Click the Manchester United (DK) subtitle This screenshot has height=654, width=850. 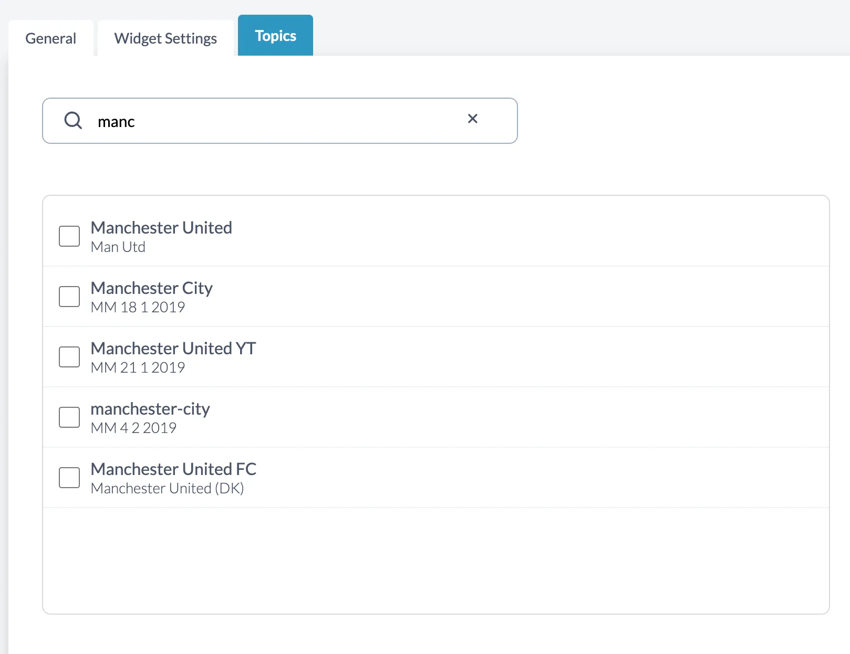tap(168, 488)
